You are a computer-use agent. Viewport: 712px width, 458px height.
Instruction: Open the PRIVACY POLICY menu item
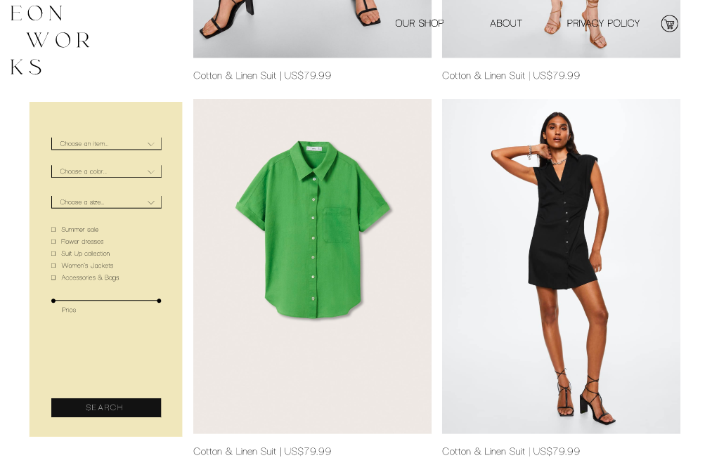(603, 23)
